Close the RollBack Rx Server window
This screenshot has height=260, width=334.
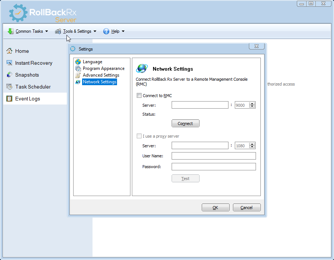pyautogui.click(x=323, y=4)
